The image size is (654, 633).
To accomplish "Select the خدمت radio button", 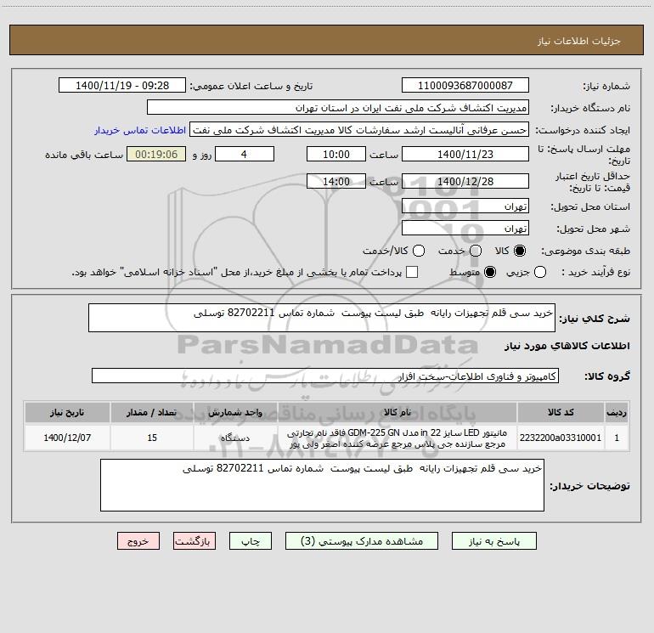I will coord(476,251).
